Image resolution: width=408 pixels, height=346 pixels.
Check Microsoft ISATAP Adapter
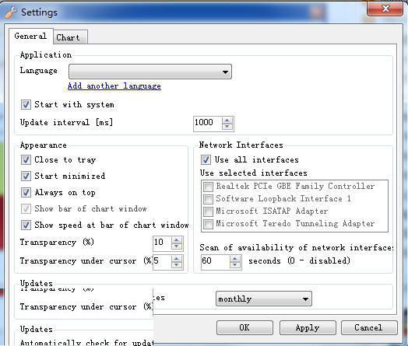pos(208,211)
